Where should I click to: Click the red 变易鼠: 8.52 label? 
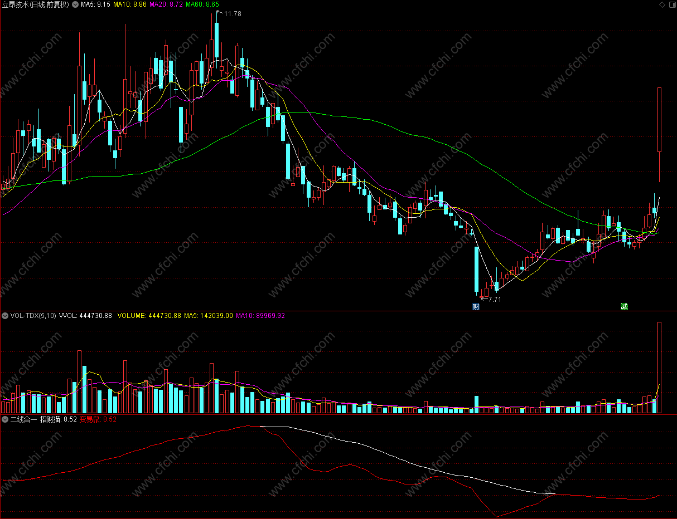[x=98, y=419]
